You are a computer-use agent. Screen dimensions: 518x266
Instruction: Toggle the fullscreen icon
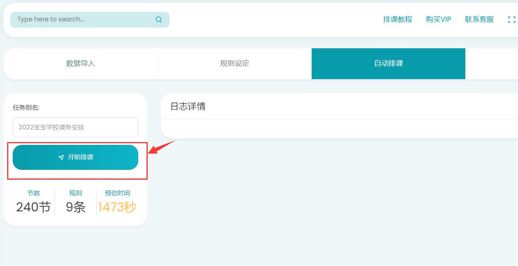512,19
